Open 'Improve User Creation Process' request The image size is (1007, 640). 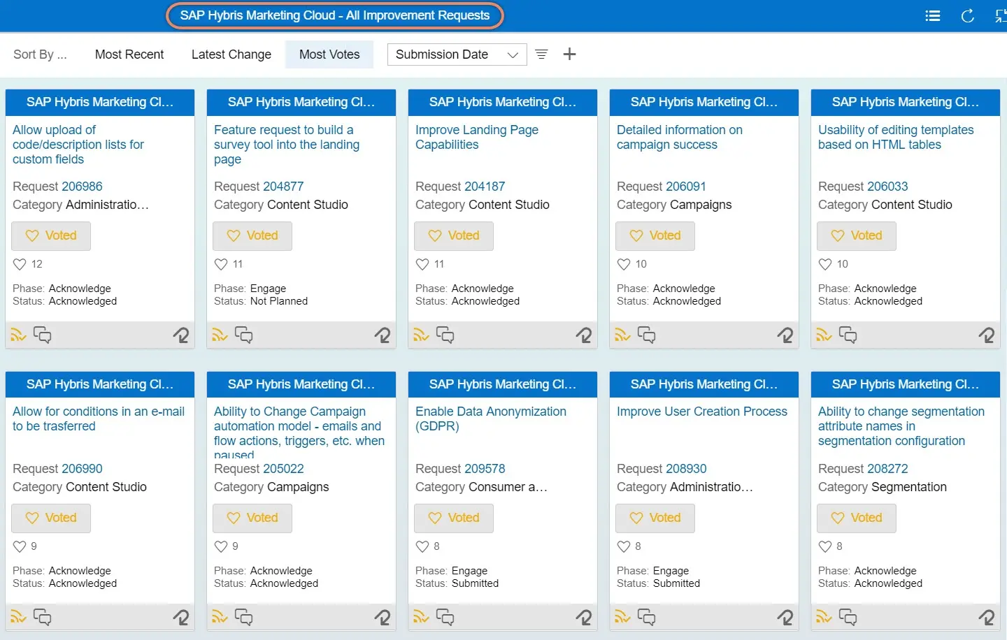pyautogui.click(x=702, y=412)
